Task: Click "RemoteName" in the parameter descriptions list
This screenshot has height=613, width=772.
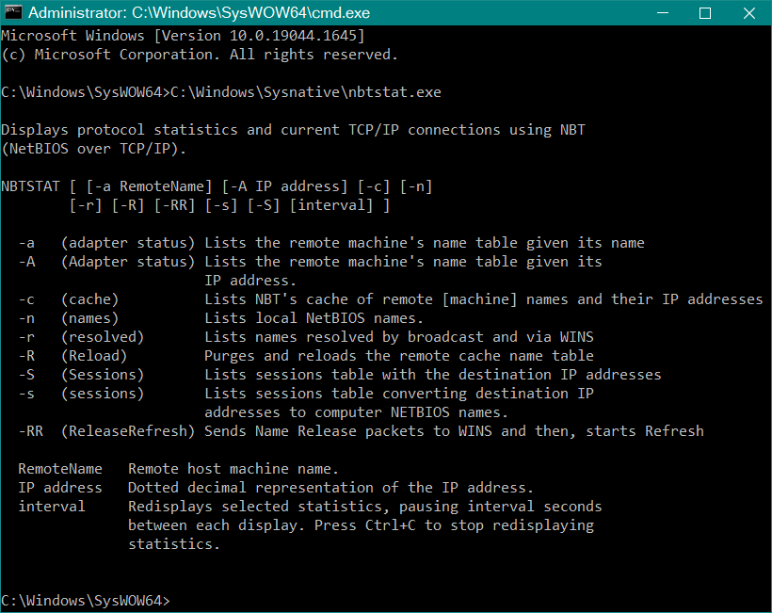Action: (x=60, y=469)
